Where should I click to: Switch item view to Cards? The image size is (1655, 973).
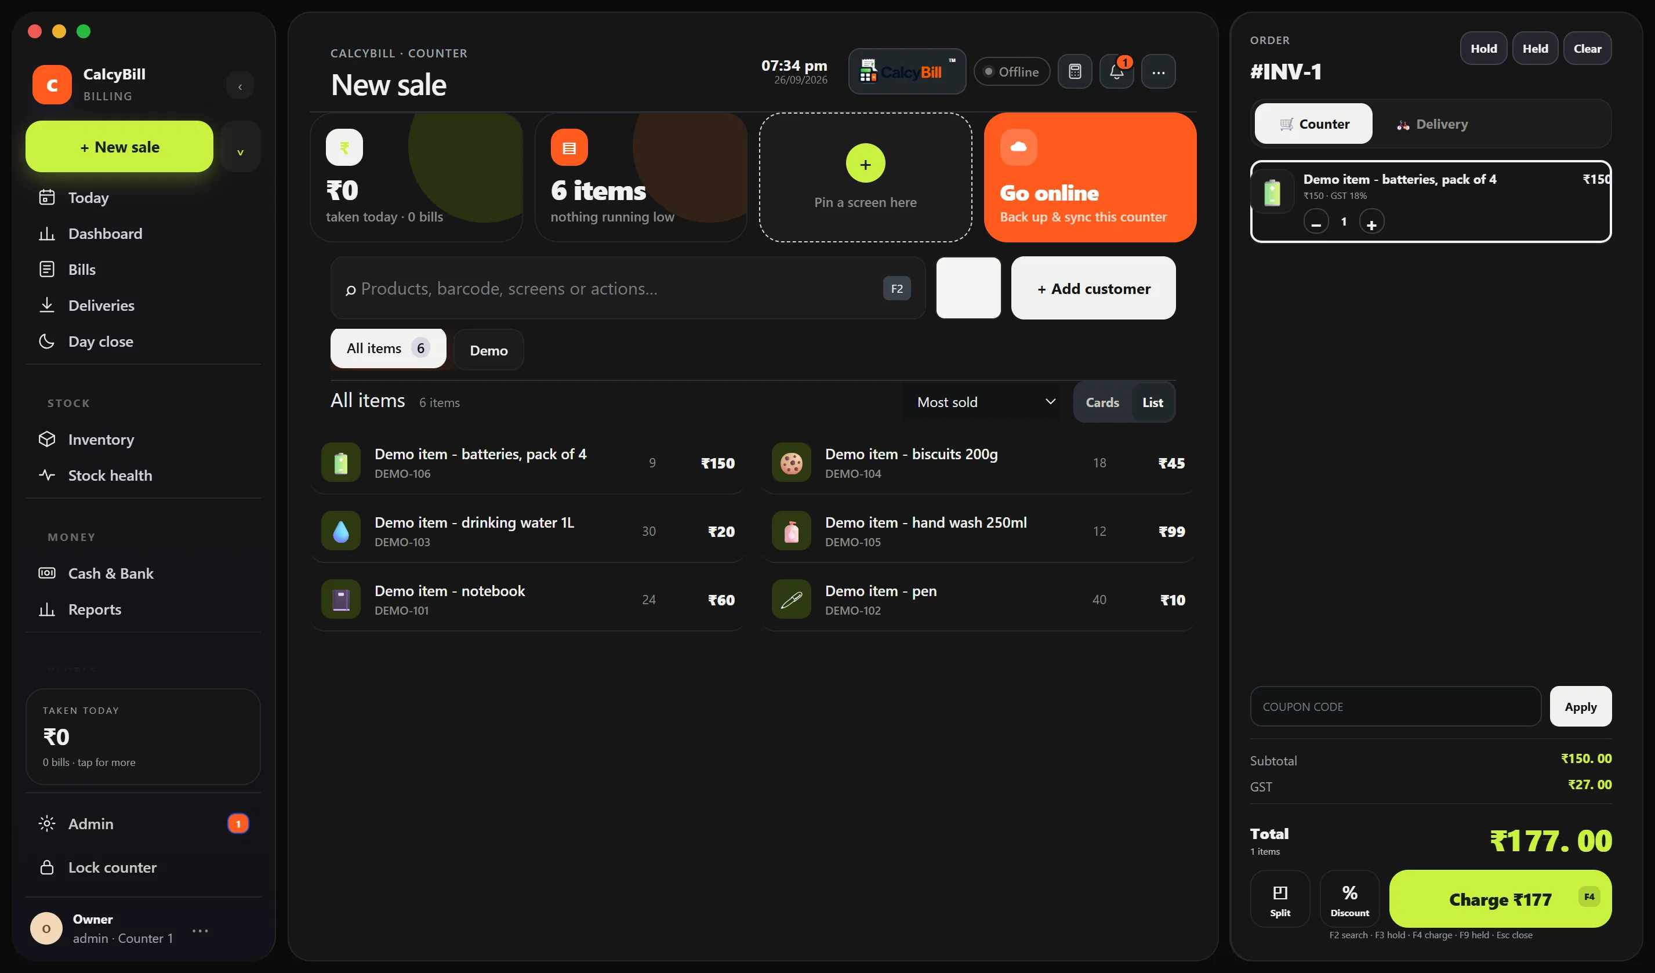click(1102, 402)
